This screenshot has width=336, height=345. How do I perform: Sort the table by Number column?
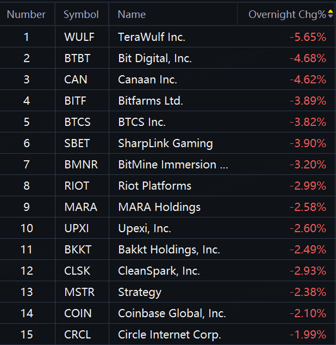(26, 15)
